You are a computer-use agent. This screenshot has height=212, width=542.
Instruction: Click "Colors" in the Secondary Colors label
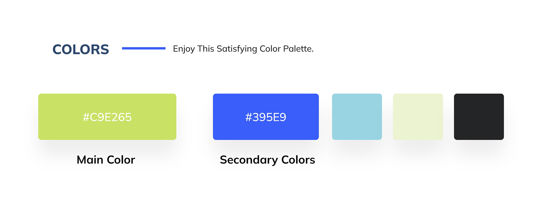(x=298, y=160)
